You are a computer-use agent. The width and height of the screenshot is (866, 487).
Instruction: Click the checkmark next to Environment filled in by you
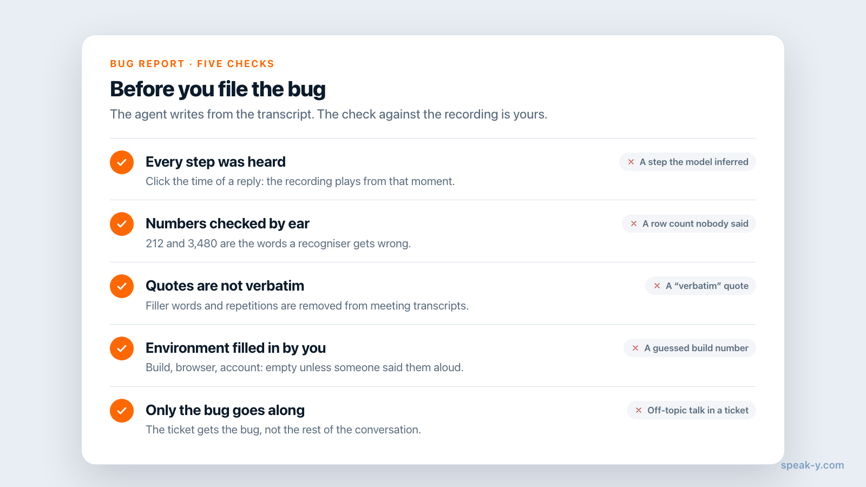[x=122, y=348]
